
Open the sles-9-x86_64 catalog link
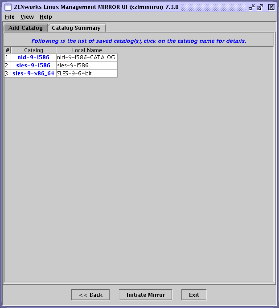tap(33, 74)
